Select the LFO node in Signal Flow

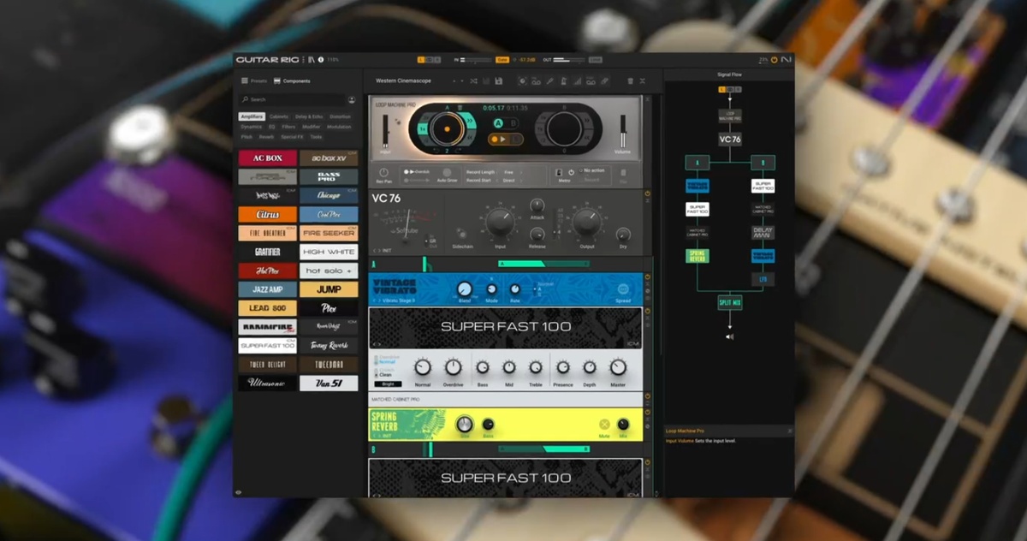pyautogui.click(x=763, y=279)
